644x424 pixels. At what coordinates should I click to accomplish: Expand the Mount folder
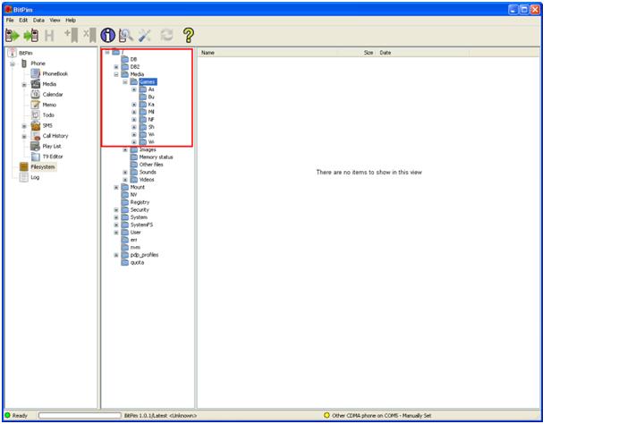pos(116,187)
